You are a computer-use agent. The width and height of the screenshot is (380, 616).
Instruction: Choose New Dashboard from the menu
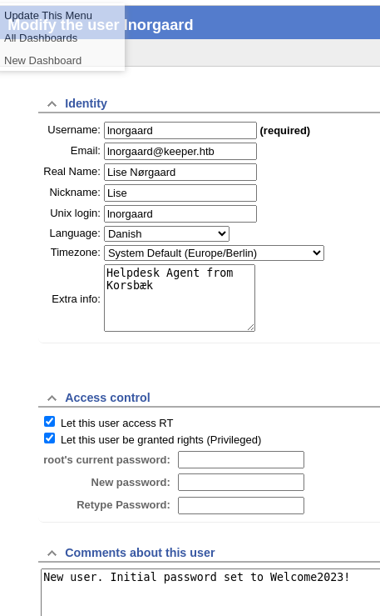pyautogui.click(x=43, y=61)
